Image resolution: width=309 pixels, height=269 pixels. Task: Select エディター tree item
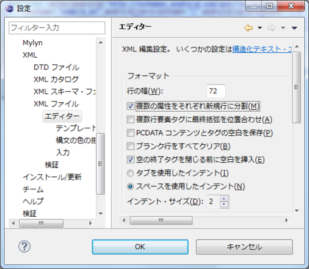(x=62, y=116)
